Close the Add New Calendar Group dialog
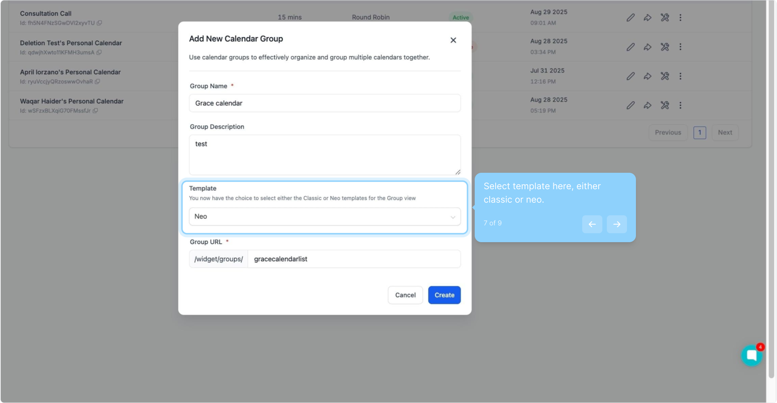Viewport: 777px width, 403px height. point(453,40)
